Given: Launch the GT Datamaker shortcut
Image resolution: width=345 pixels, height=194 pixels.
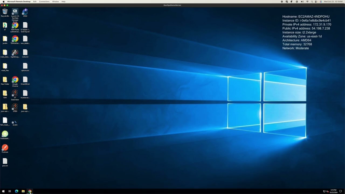Looking at the screenshot, I should click(15, 95).
